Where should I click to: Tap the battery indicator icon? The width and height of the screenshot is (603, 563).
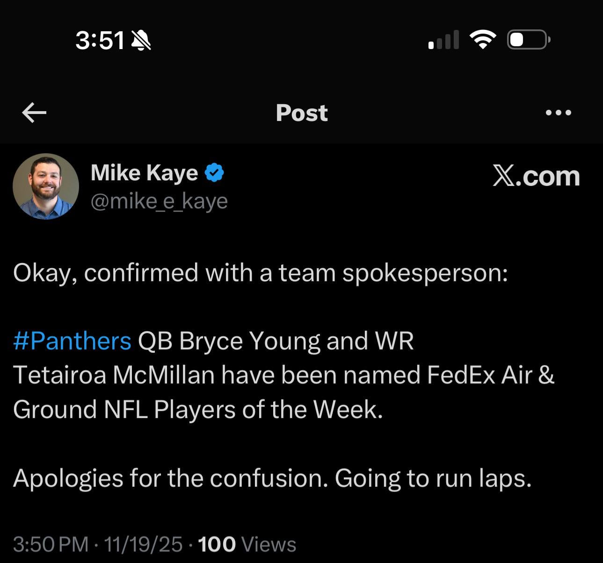coord(528,40)
